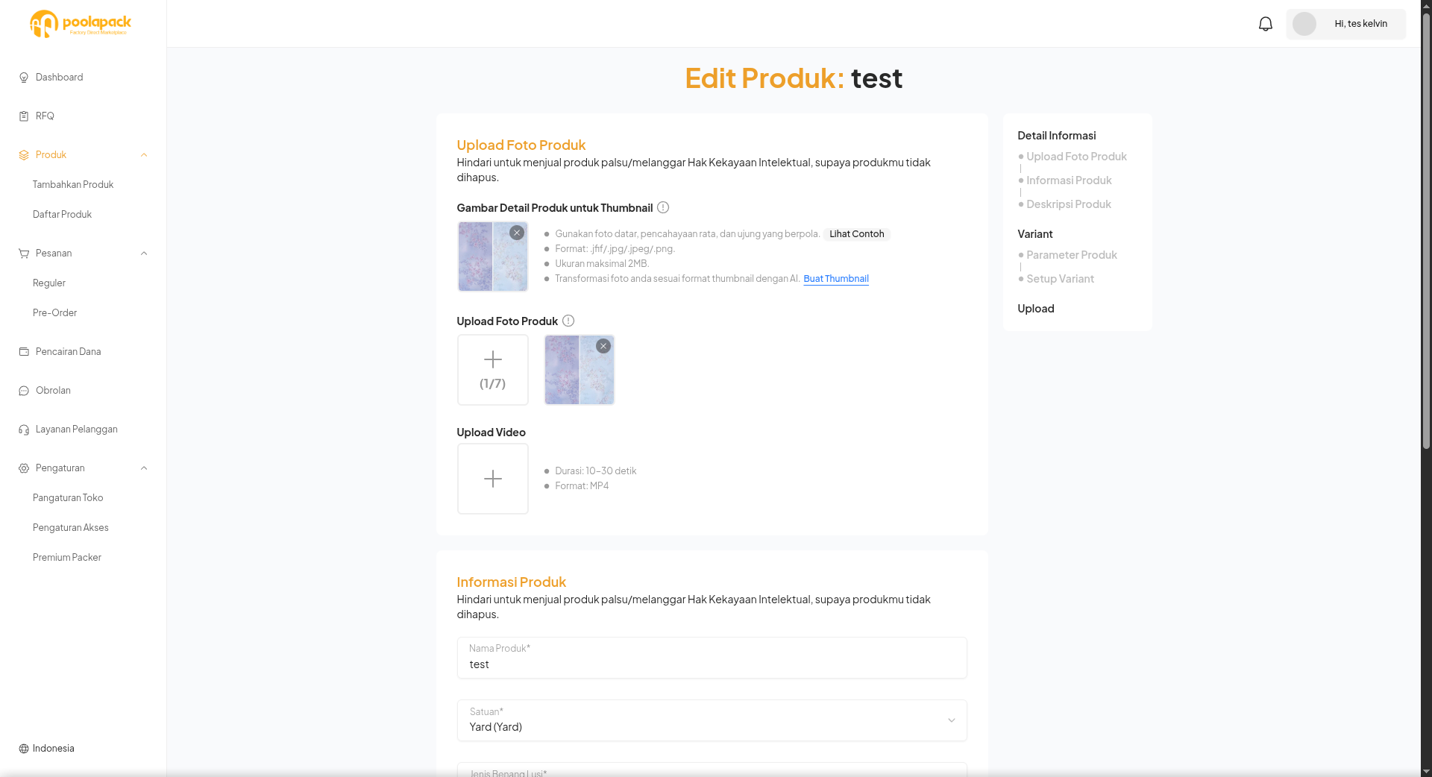The image size is (1432, 777).
Task: Jump to Deskripsi Produk in outline
Action: (x=1069, y=204)
